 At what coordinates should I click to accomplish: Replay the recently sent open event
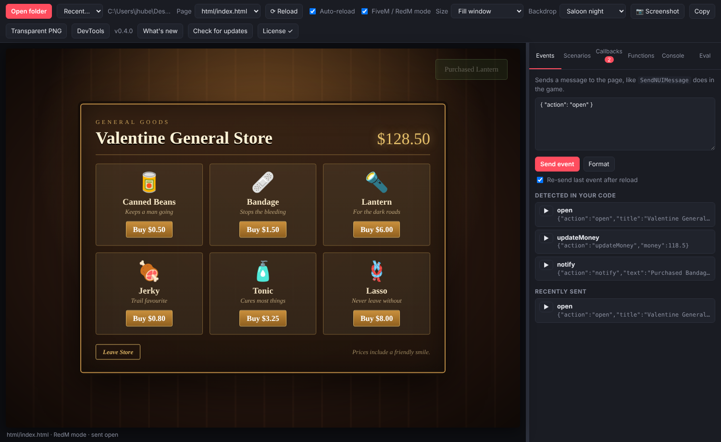(x=546, y=307)
